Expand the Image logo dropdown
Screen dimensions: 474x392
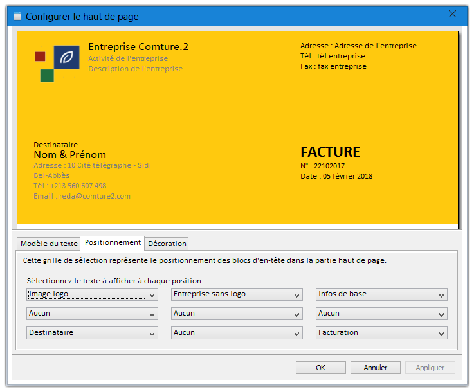[x=92, y=294]
